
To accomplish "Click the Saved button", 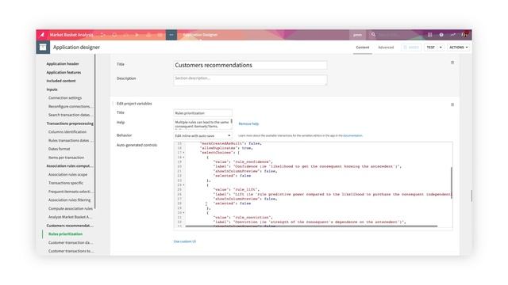I will [411, 47].
